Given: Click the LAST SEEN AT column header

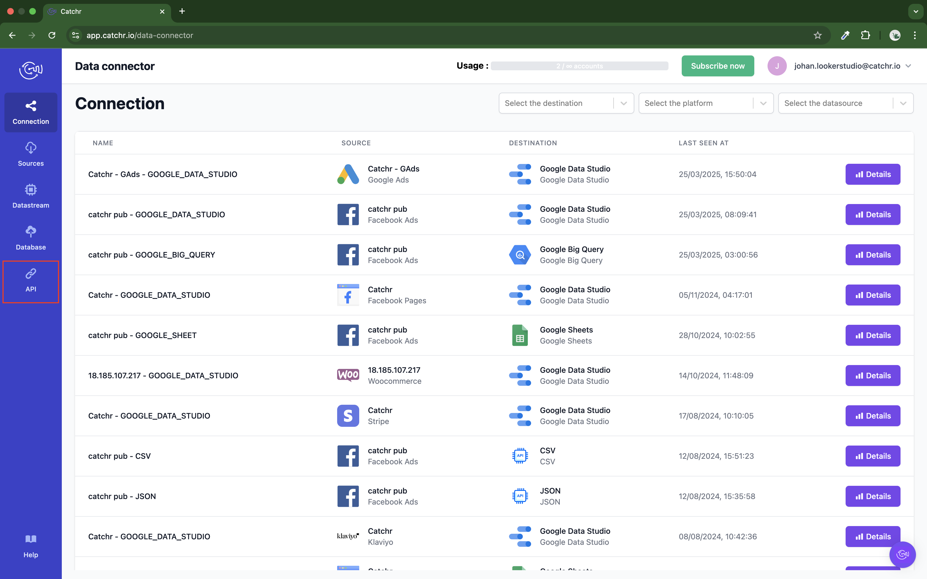Looking at the screenshot, I should click(x=703, y=143).
